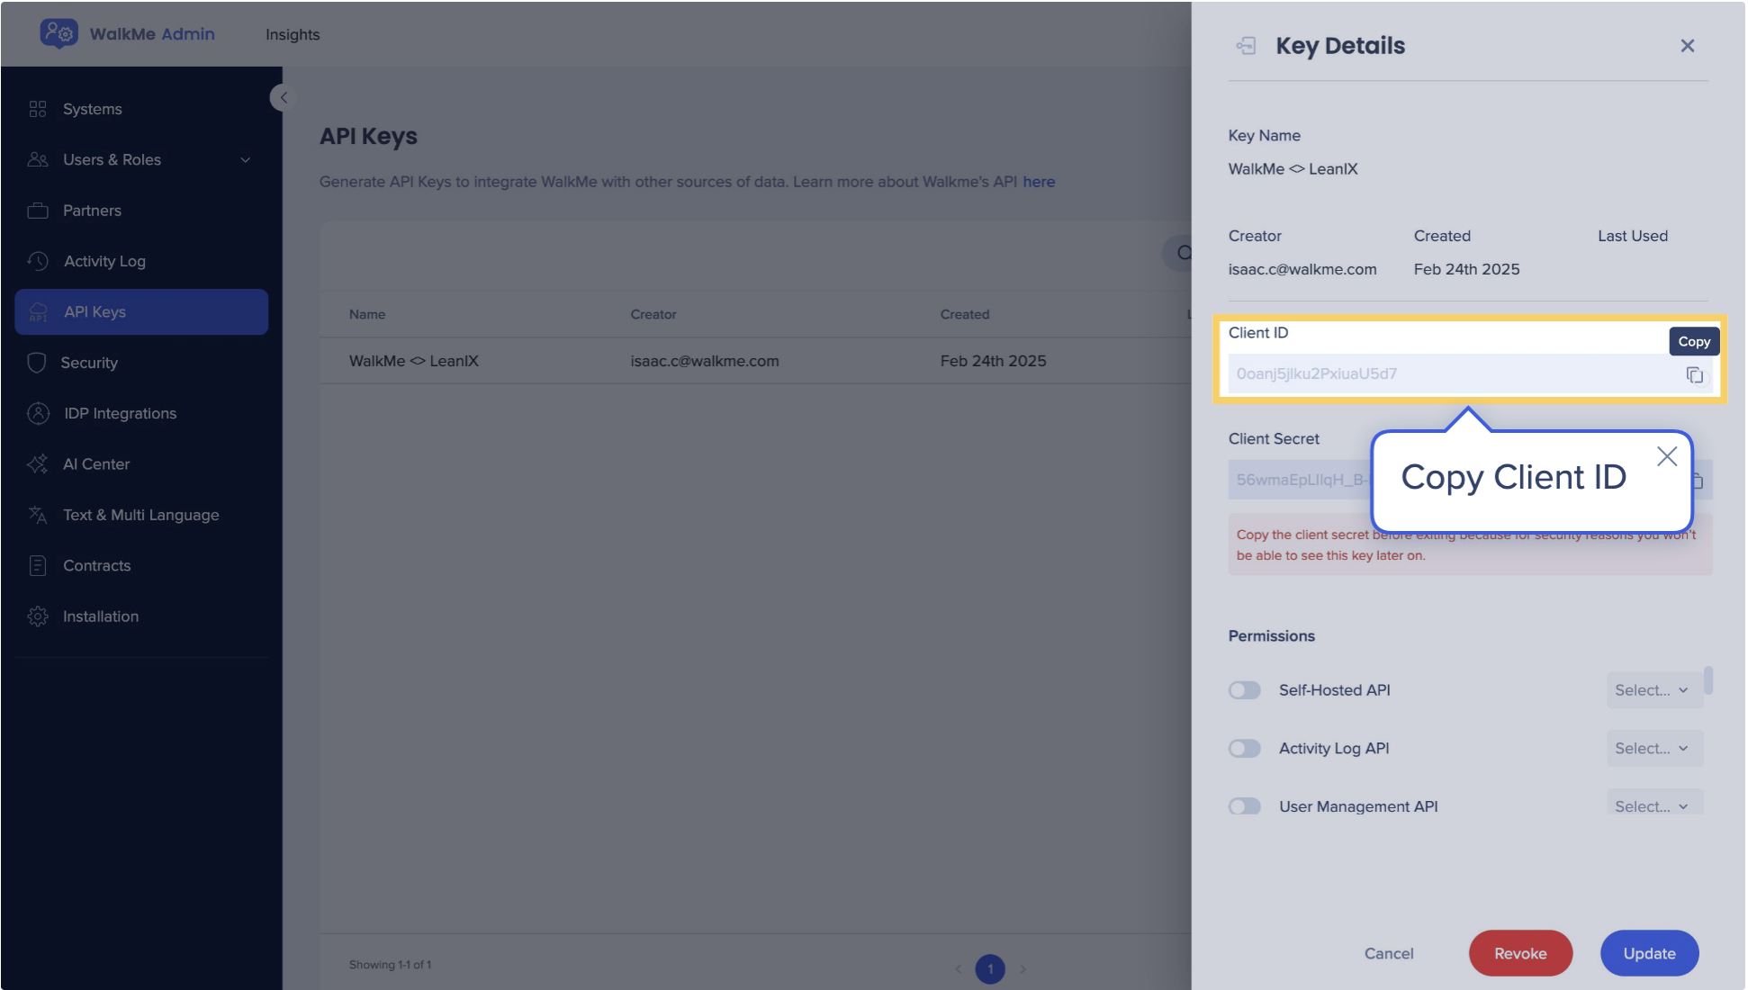Viewport: 1748px width, 990px height.
Task: Open the Security section
Action: pyautogui.click(x=141, y=363)
